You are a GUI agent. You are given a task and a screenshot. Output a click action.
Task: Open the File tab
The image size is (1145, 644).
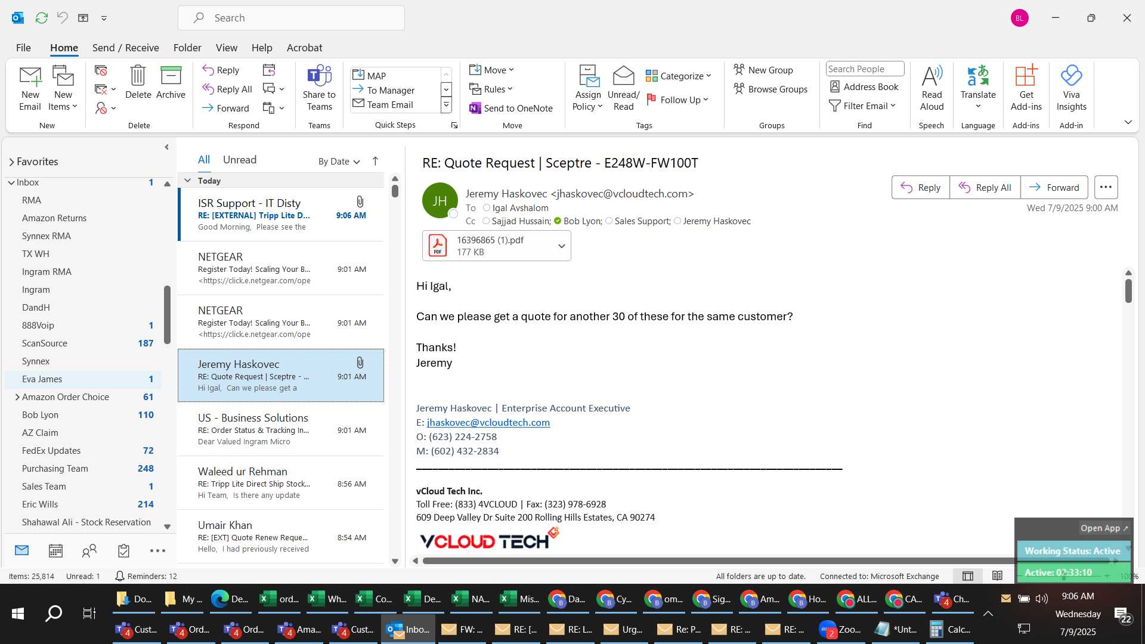(x=23, y=48)
